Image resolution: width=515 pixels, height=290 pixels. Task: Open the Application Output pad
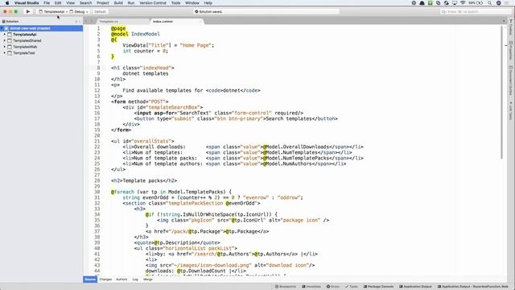point(415,287)
